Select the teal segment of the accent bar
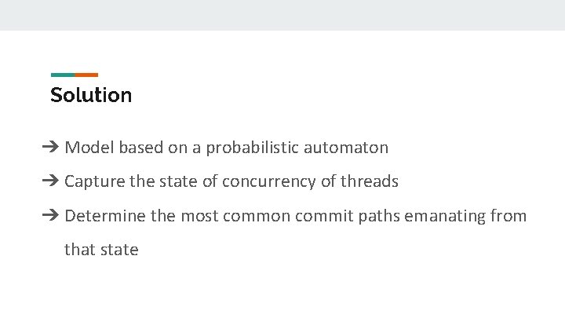 coord(63,75)
